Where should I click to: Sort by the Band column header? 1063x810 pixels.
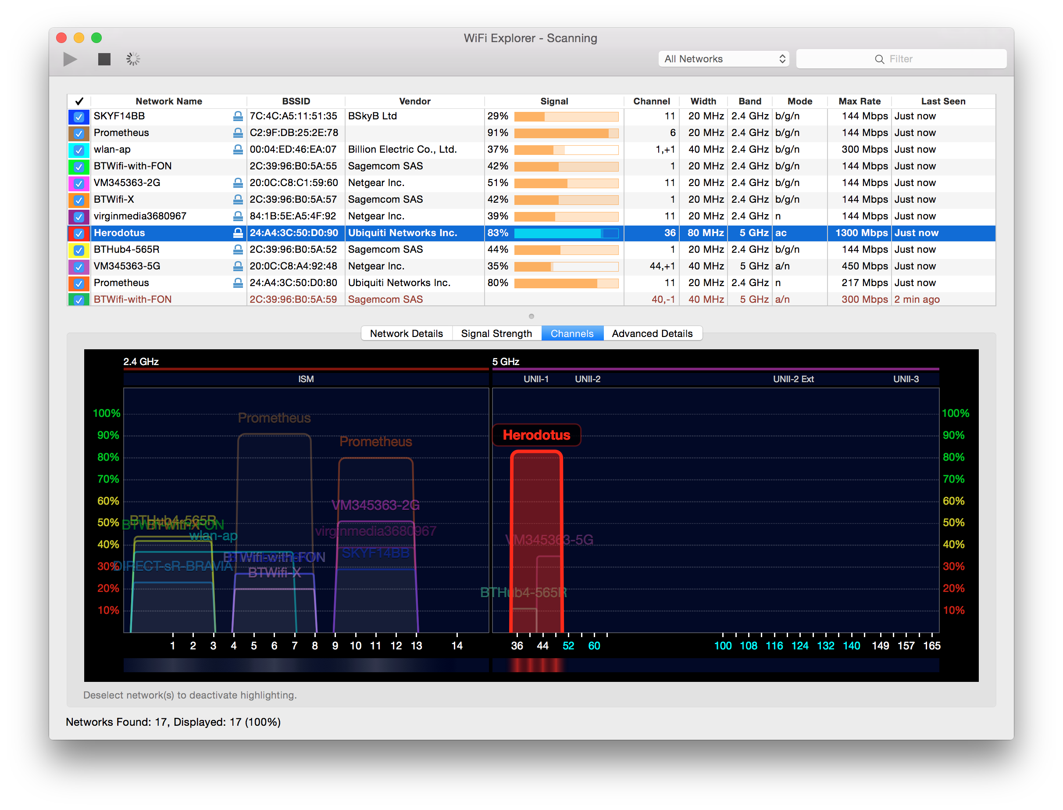click(750, 101)
